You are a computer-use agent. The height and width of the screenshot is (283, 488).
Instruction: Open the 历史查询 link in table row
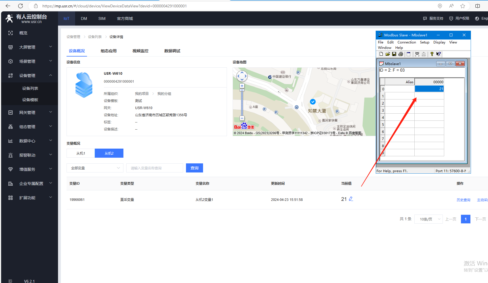pyautogui.click(x=463, y=200)
